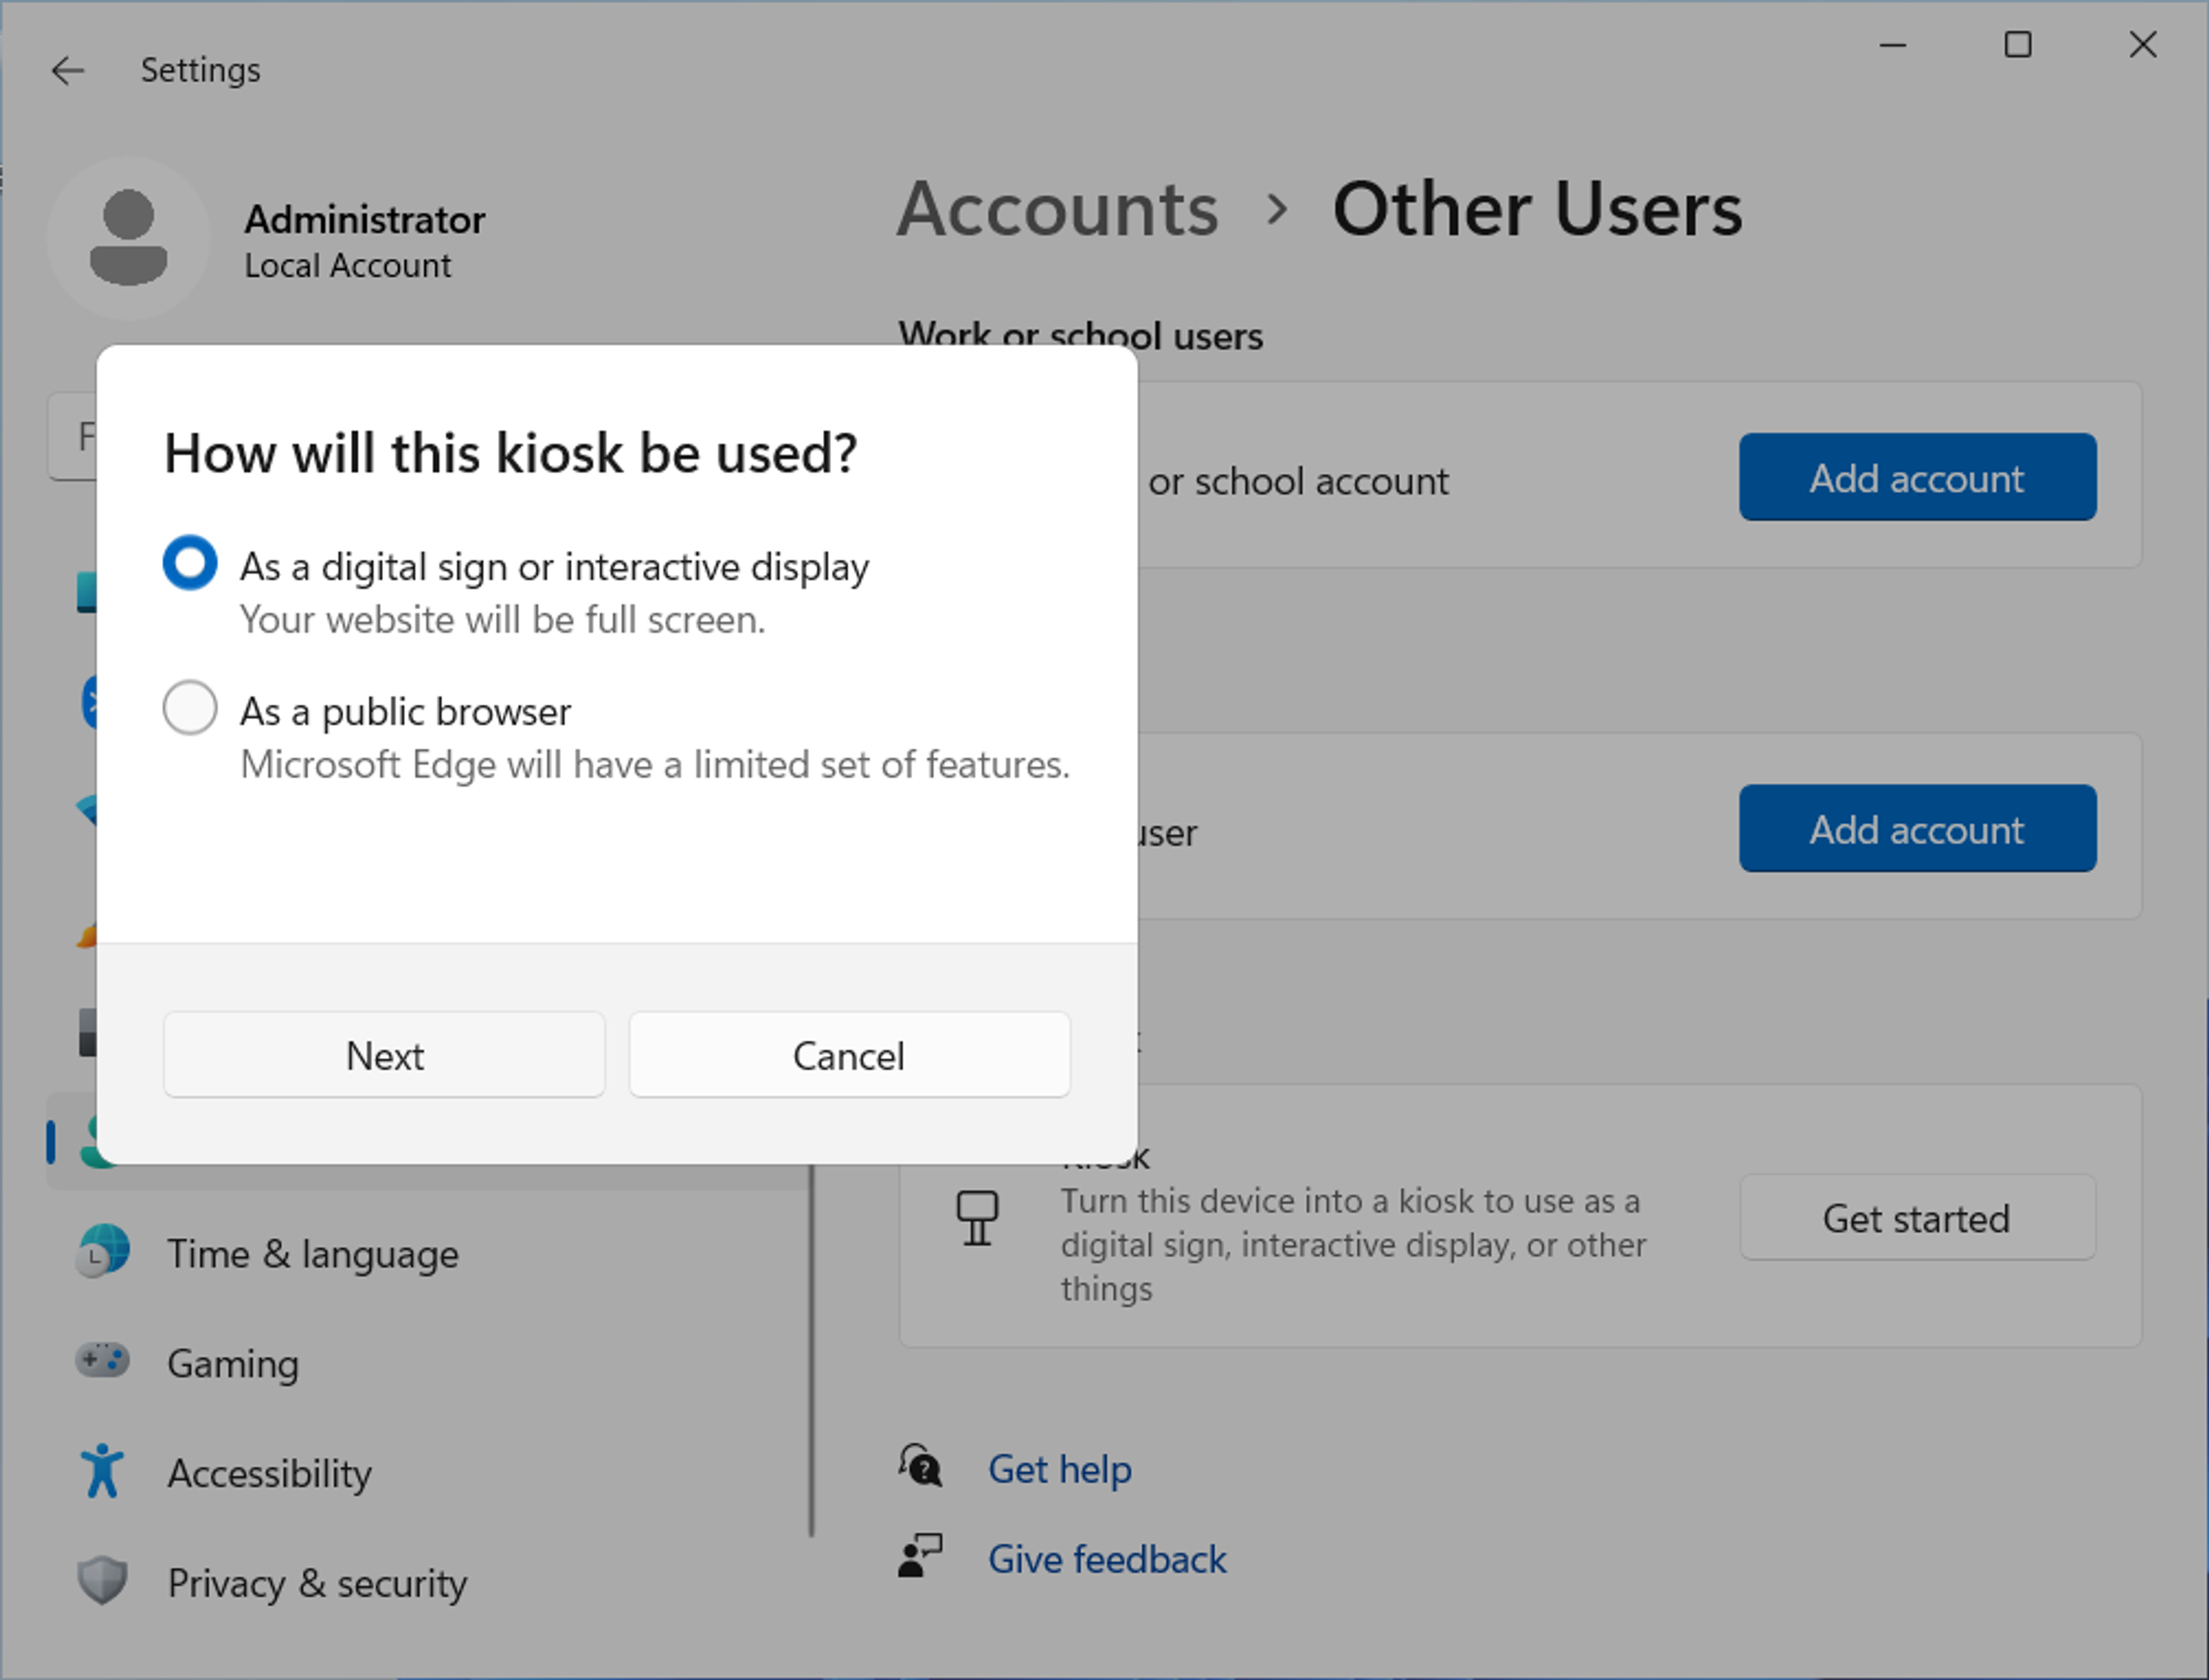Click the Next button in the kiosk dialog

click(x=384, y=1055)
